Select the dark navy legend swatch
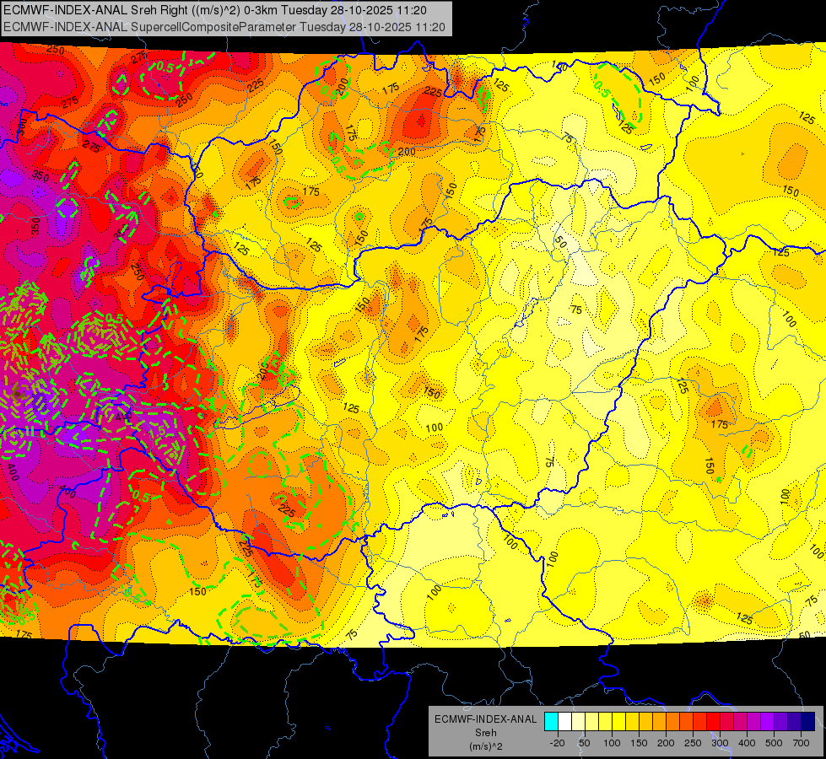Screen dimensions: 826x759 808,722
